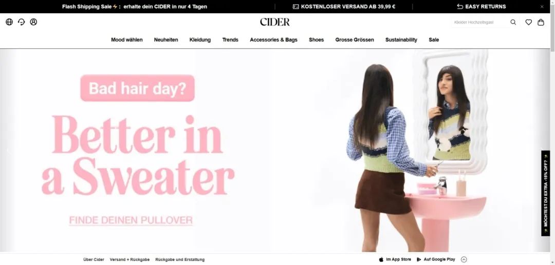Open the user account icon

(33, 22)
